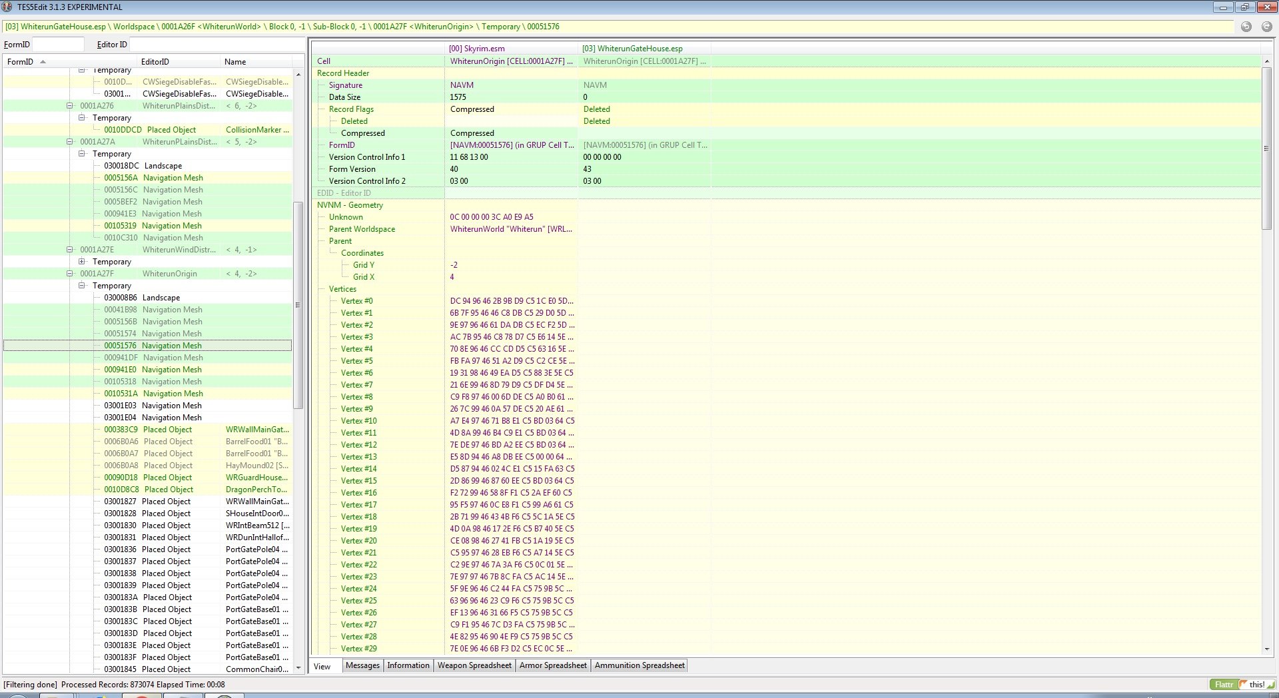Viewport: 1279px width, 698px height.
Task: Select Landscape record 030008B6
Action: (147, 298)
